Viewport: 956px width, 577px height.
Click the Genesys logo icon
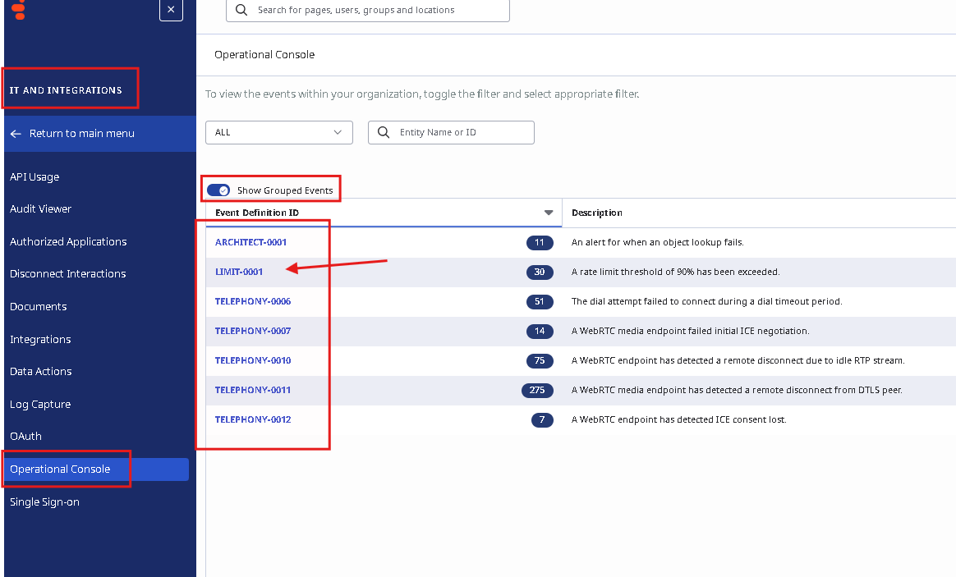point(19,10)
